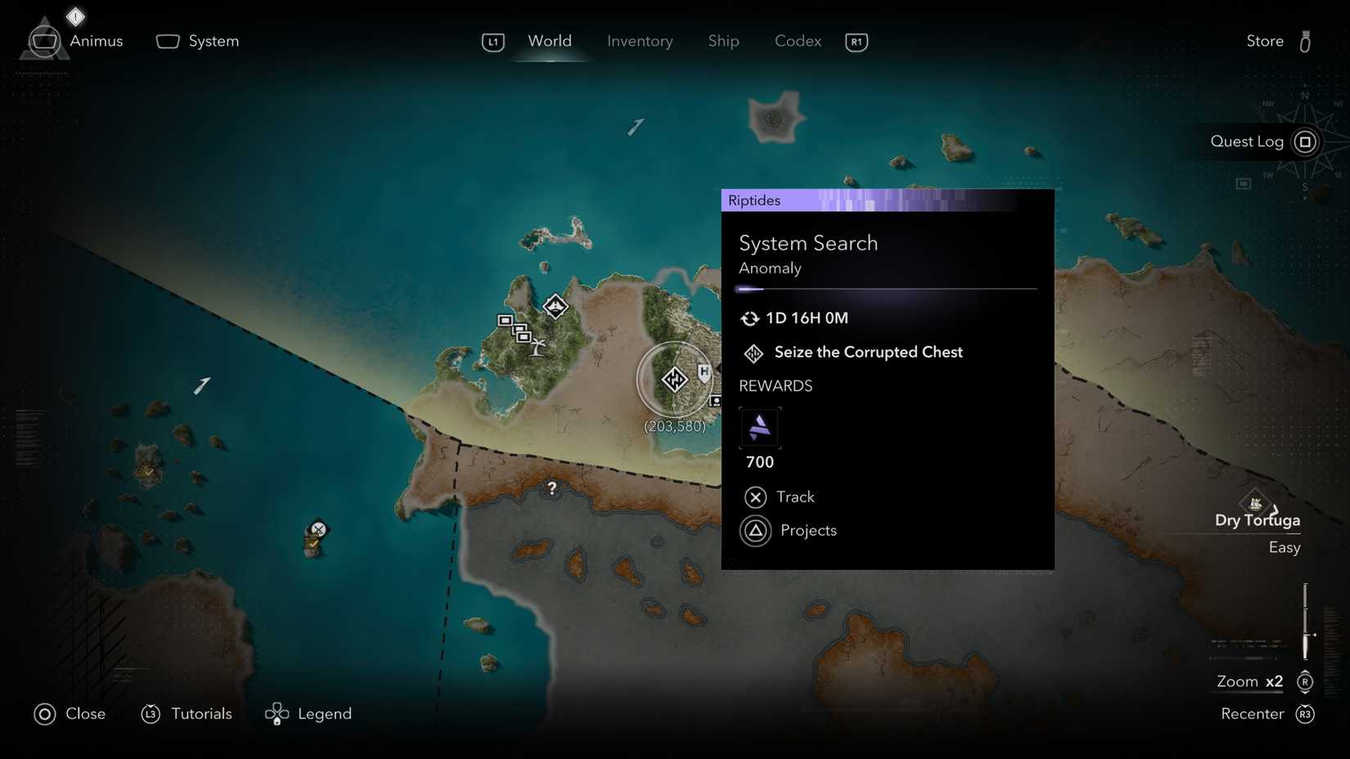The width and height of the screenshot is (1350, 759).
Task: Switch to the Ship tab
Action: coord(723,41)
